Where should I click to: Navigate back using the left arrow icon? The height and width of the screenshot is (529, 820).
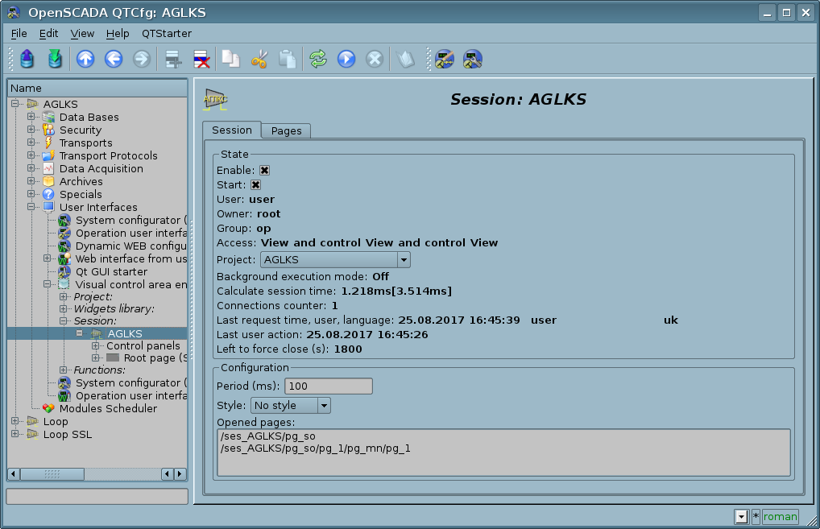point(114,59)
